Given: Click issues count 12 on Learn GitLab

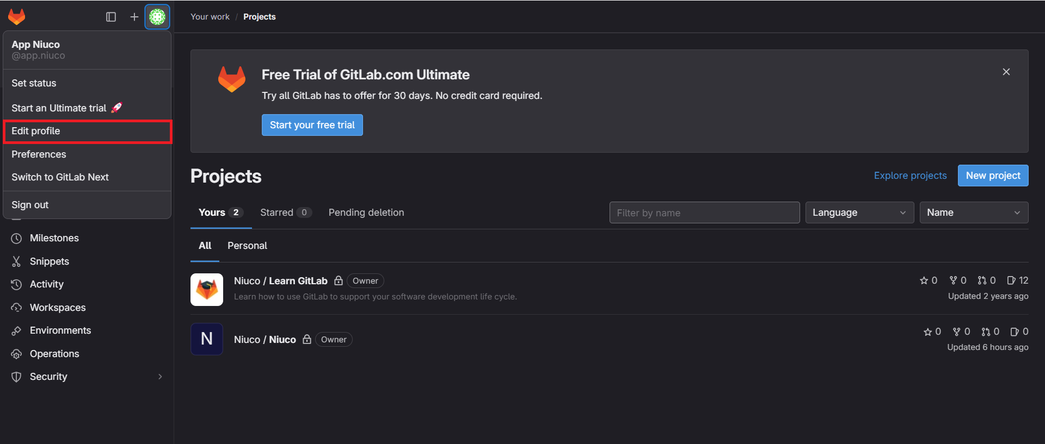Looking at the screenshot, I should pyautogui.click(x=1018, y=280).
